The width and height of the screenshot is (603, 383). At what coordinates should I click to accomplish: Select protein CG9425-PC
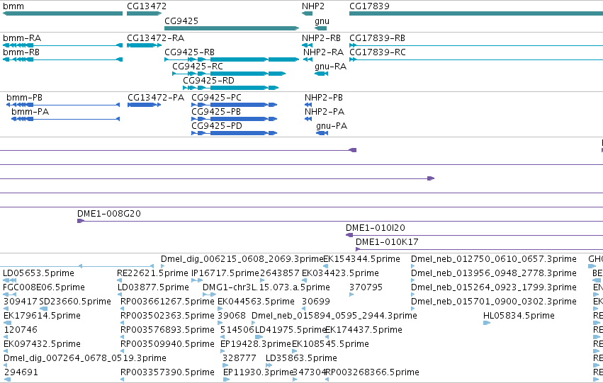click(x=235, y=105)
